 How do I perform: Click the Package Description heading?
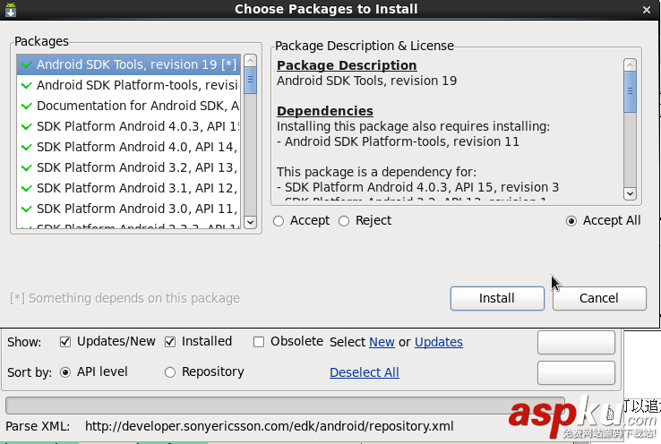tap(347, 65)
